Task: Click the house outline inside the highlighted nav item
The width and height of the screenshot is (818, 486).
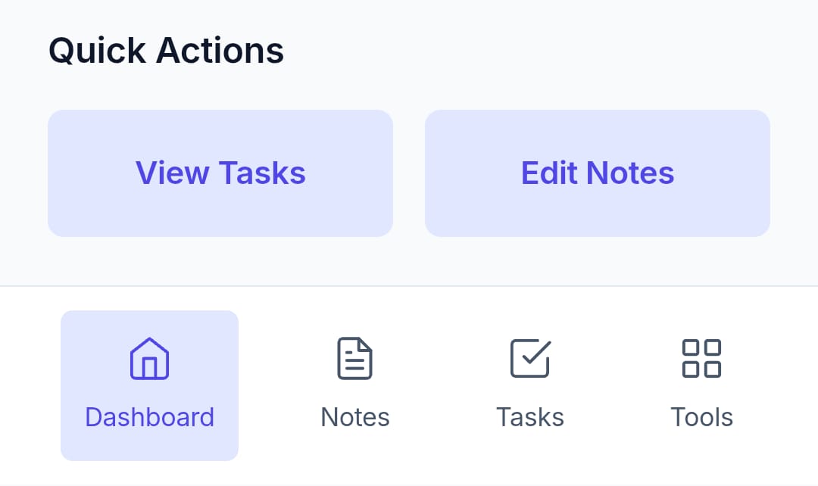Action: pyautogui.click(x=149, y=359)
